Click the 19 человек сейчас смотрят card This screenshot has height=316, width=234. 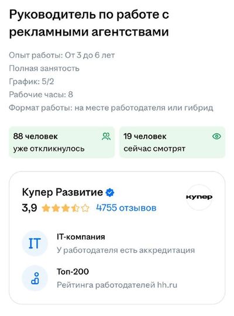172,142
